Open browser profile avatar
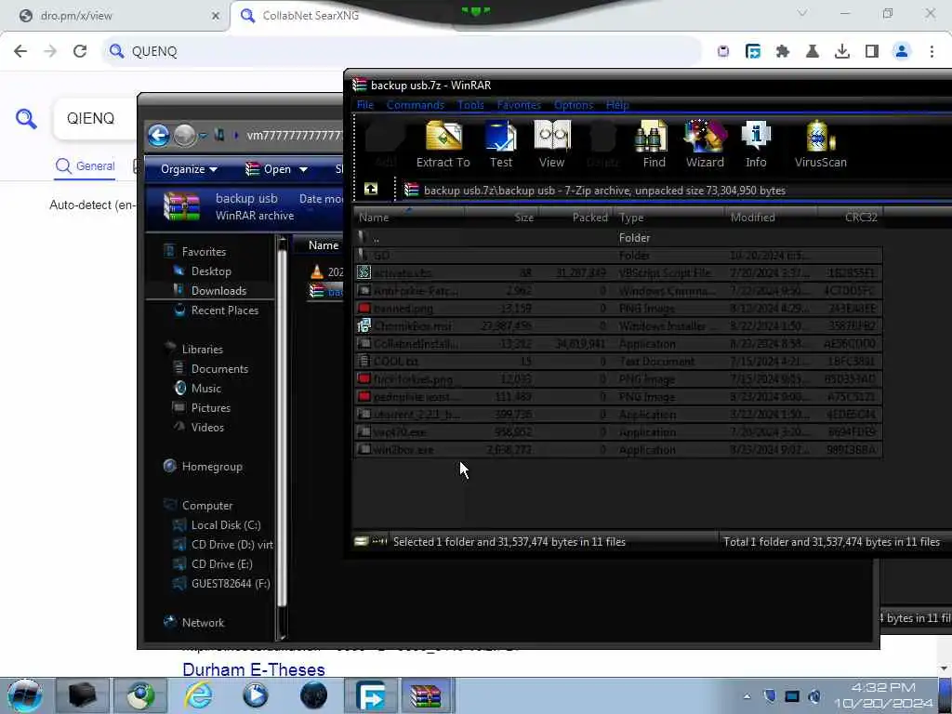Screen dimensions: 952x714 tap(902, 52)
